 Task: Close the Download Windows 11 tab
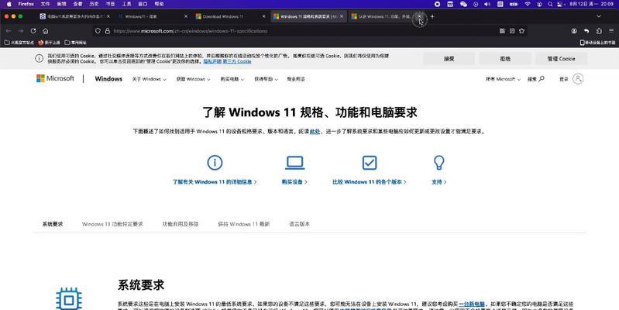(x=263, y=16)
